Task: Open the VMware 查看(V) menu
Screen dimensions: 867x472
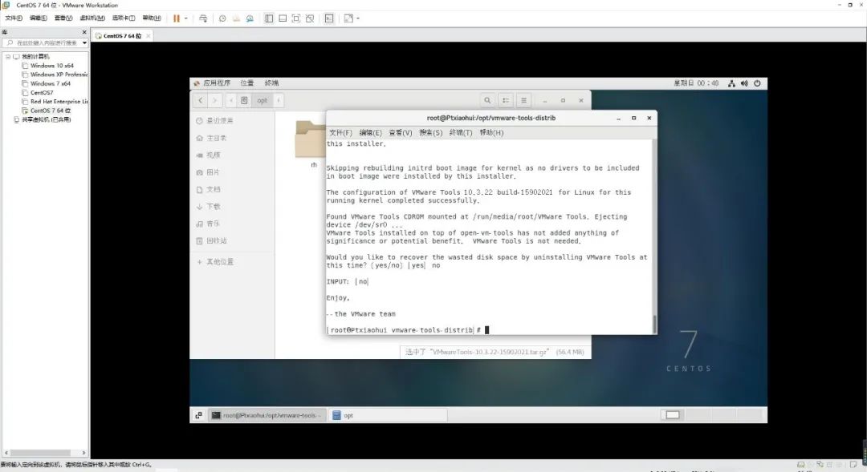Action: point(63,18)
